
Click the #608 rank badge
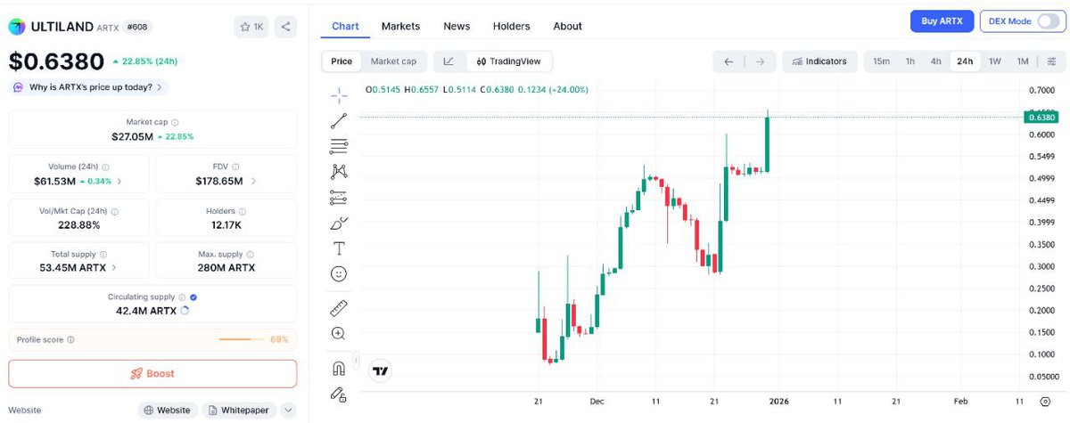pos(136,27)
